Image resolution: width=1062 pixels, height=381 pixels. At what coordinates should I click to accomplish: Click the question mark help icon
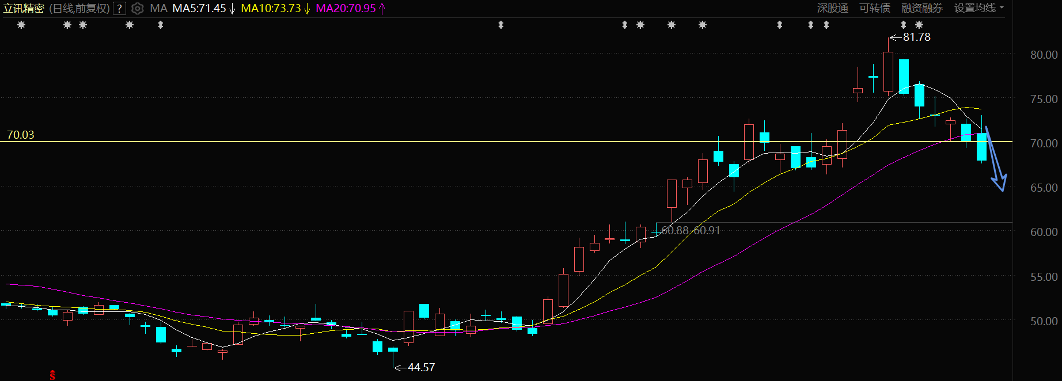(119, 9)
